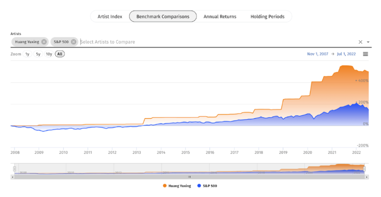Click left handle of range navigator
The image size is (381, 197).
[x=15, y=169]
